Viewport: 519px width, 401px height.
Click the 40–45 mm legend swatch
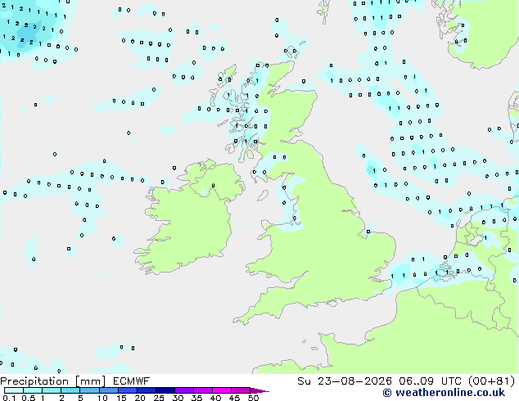click(222, 390)
